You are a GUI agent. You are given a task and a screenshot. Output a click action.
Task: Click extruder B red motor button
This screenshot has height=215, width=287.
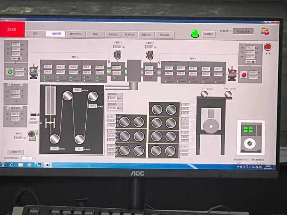[x=244, y=75]
